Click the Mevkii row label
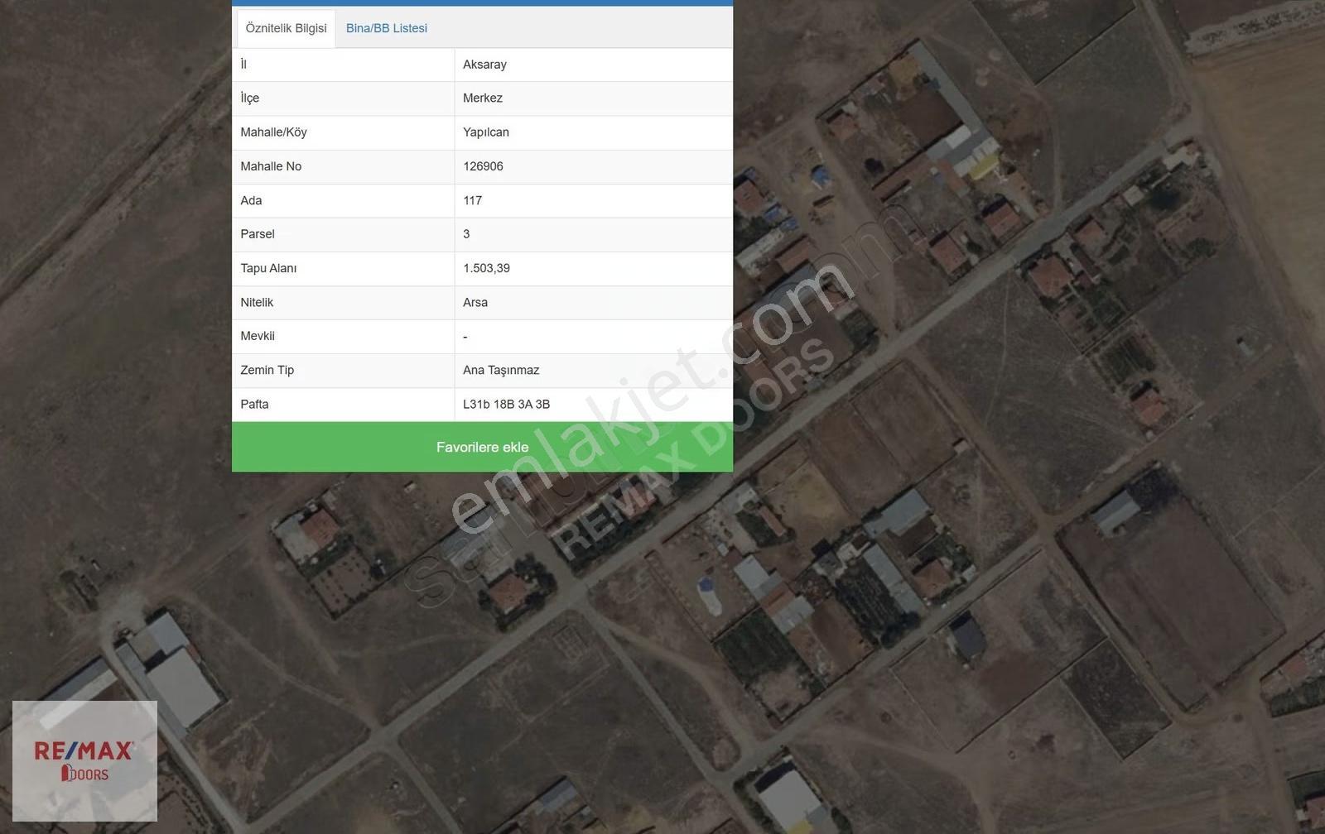 (x=258, y=336)
